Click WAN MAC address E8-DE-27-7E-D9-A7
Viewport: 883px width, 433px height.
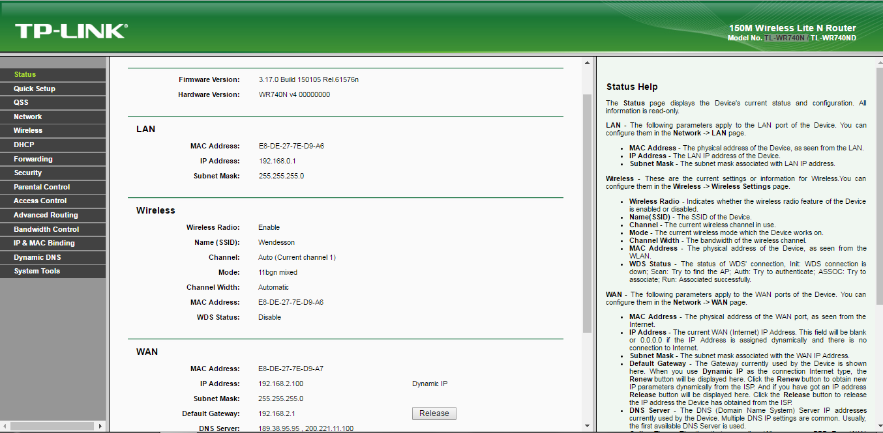coord(291,369)
